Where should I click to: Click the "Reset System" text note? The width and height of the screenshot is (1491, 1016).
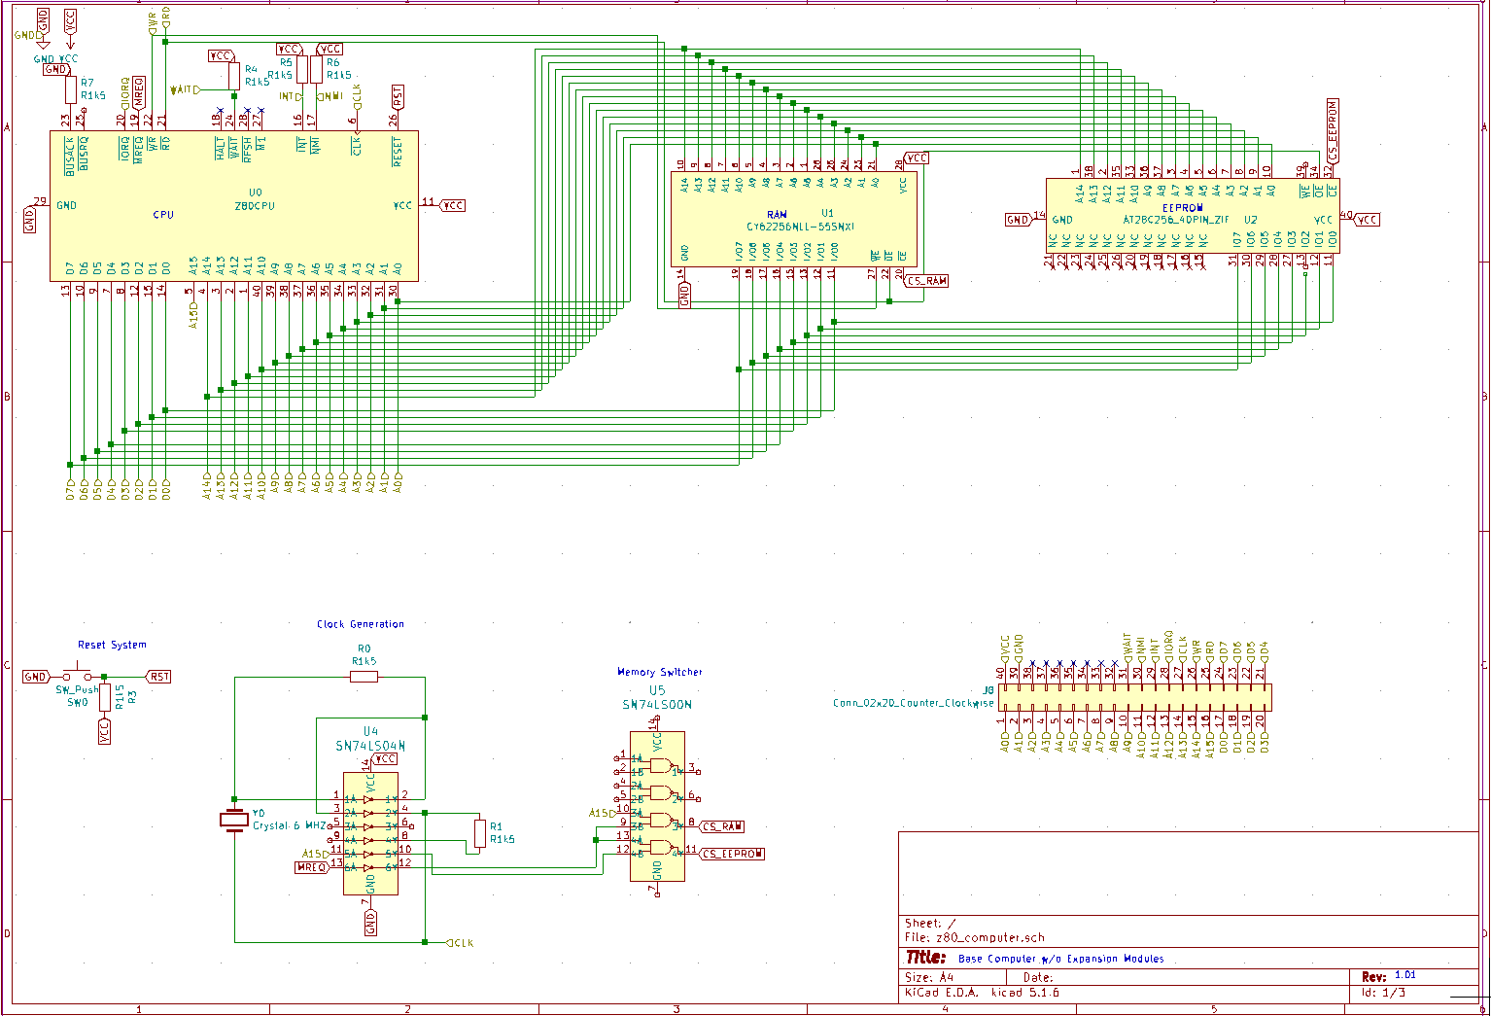click(x=112, y=645)
